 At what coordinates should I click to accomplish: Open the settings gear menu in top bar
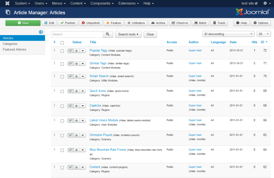coord(266,3)
